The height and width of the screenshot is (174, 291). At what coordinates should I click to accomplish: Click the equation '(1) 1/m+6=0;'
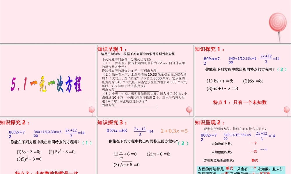(126, 154)
